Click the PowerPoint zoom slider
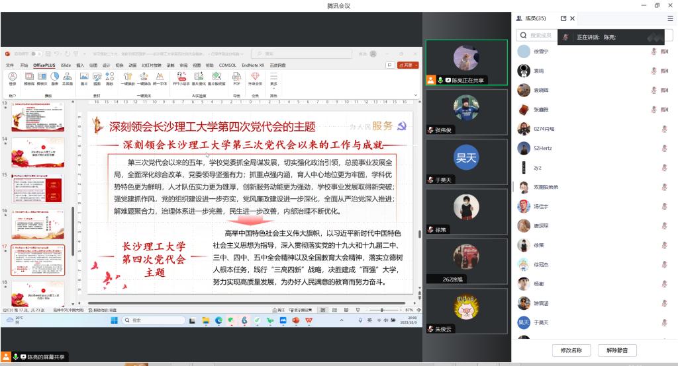 [382, 310]
